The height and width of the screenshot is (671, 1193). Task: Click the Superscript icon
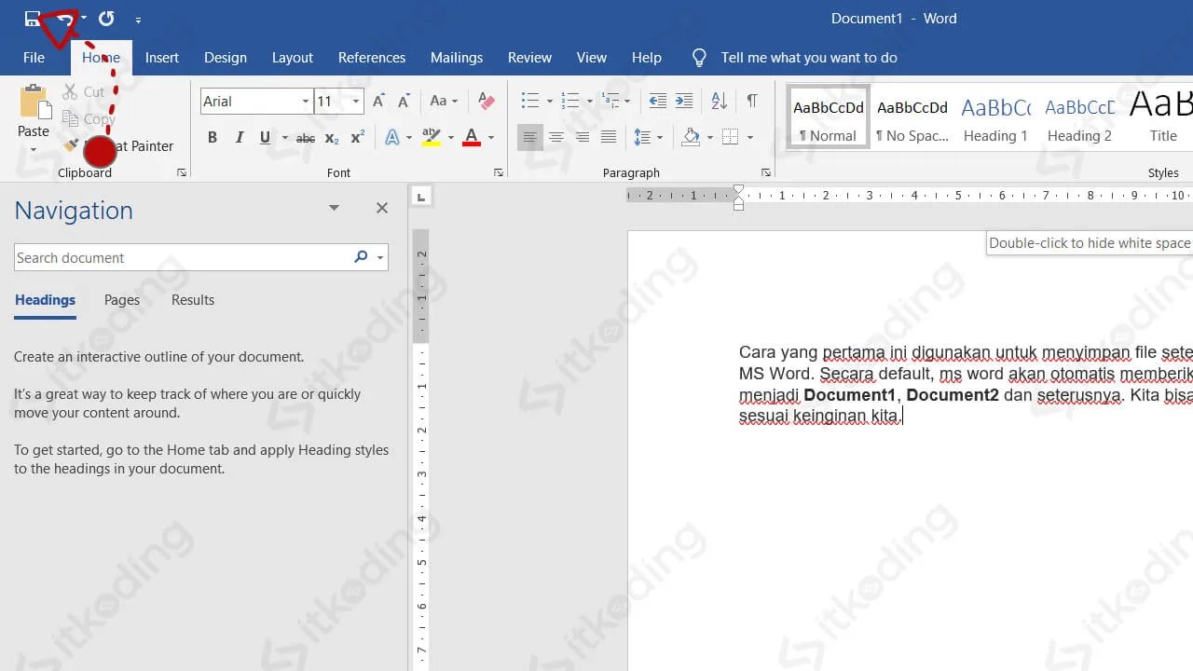click(357, 138)
